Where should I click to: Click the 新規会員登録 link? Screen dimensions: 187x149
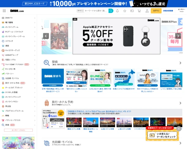coord(168,11)
